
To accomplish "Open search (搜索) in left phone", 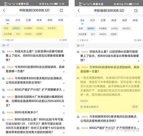I will [63, 40].
